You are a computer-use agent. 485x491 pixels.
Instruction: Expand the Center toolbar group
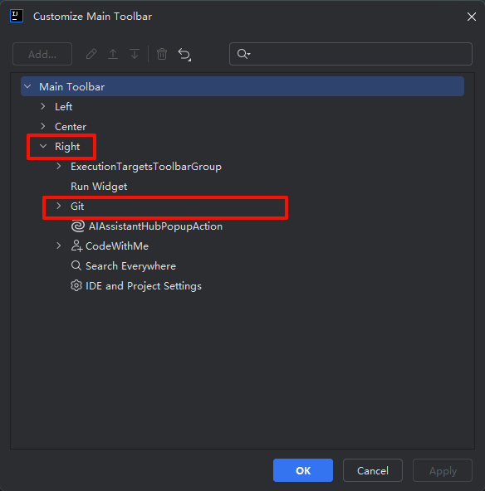pyautogui.click(x=43, y=126)
